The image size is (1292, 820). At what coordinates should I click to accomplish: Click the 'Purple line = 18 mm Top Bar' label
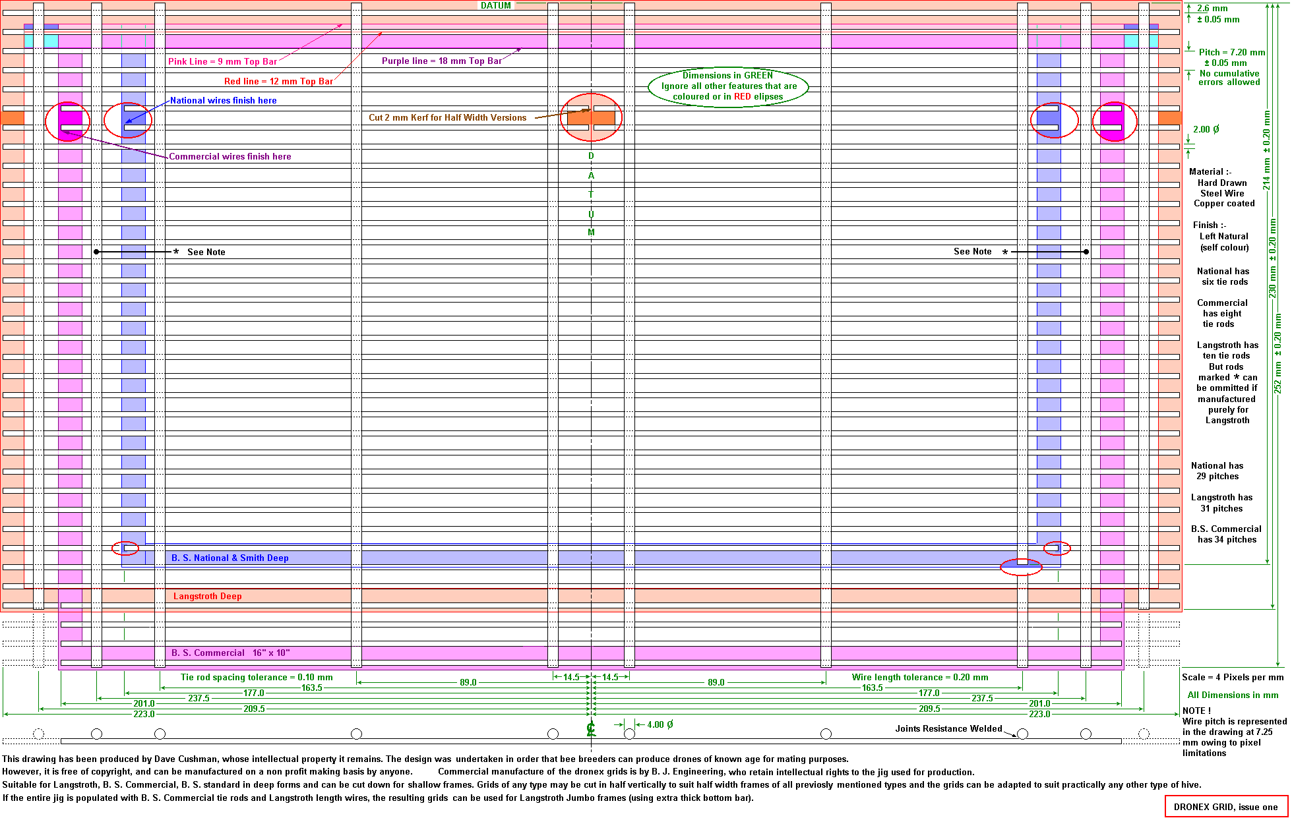[x=441, y=61]
